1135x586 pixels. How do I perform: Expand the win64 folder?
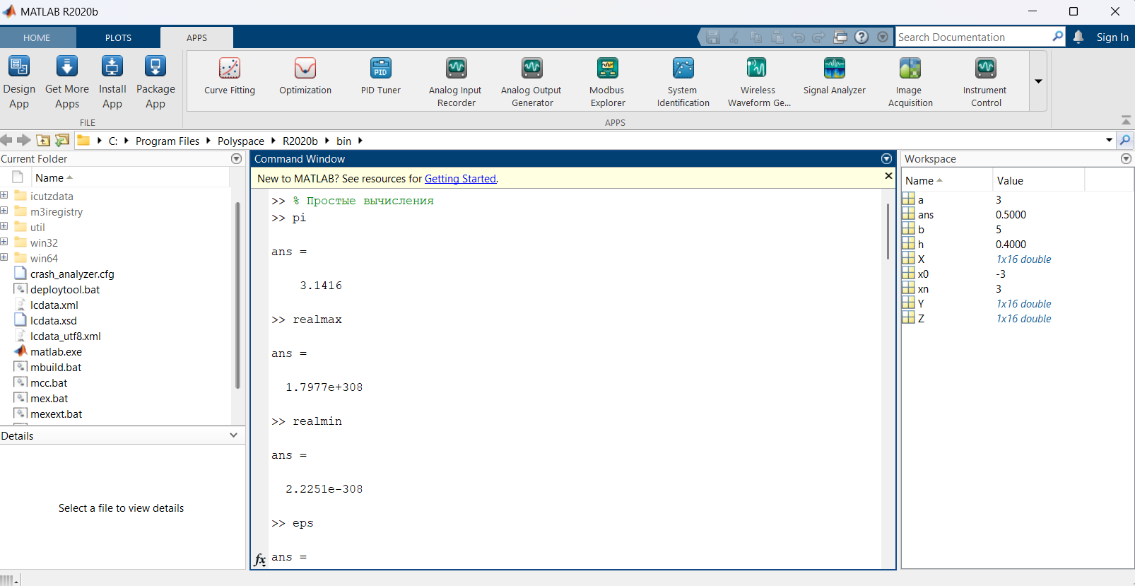[4, 257]
